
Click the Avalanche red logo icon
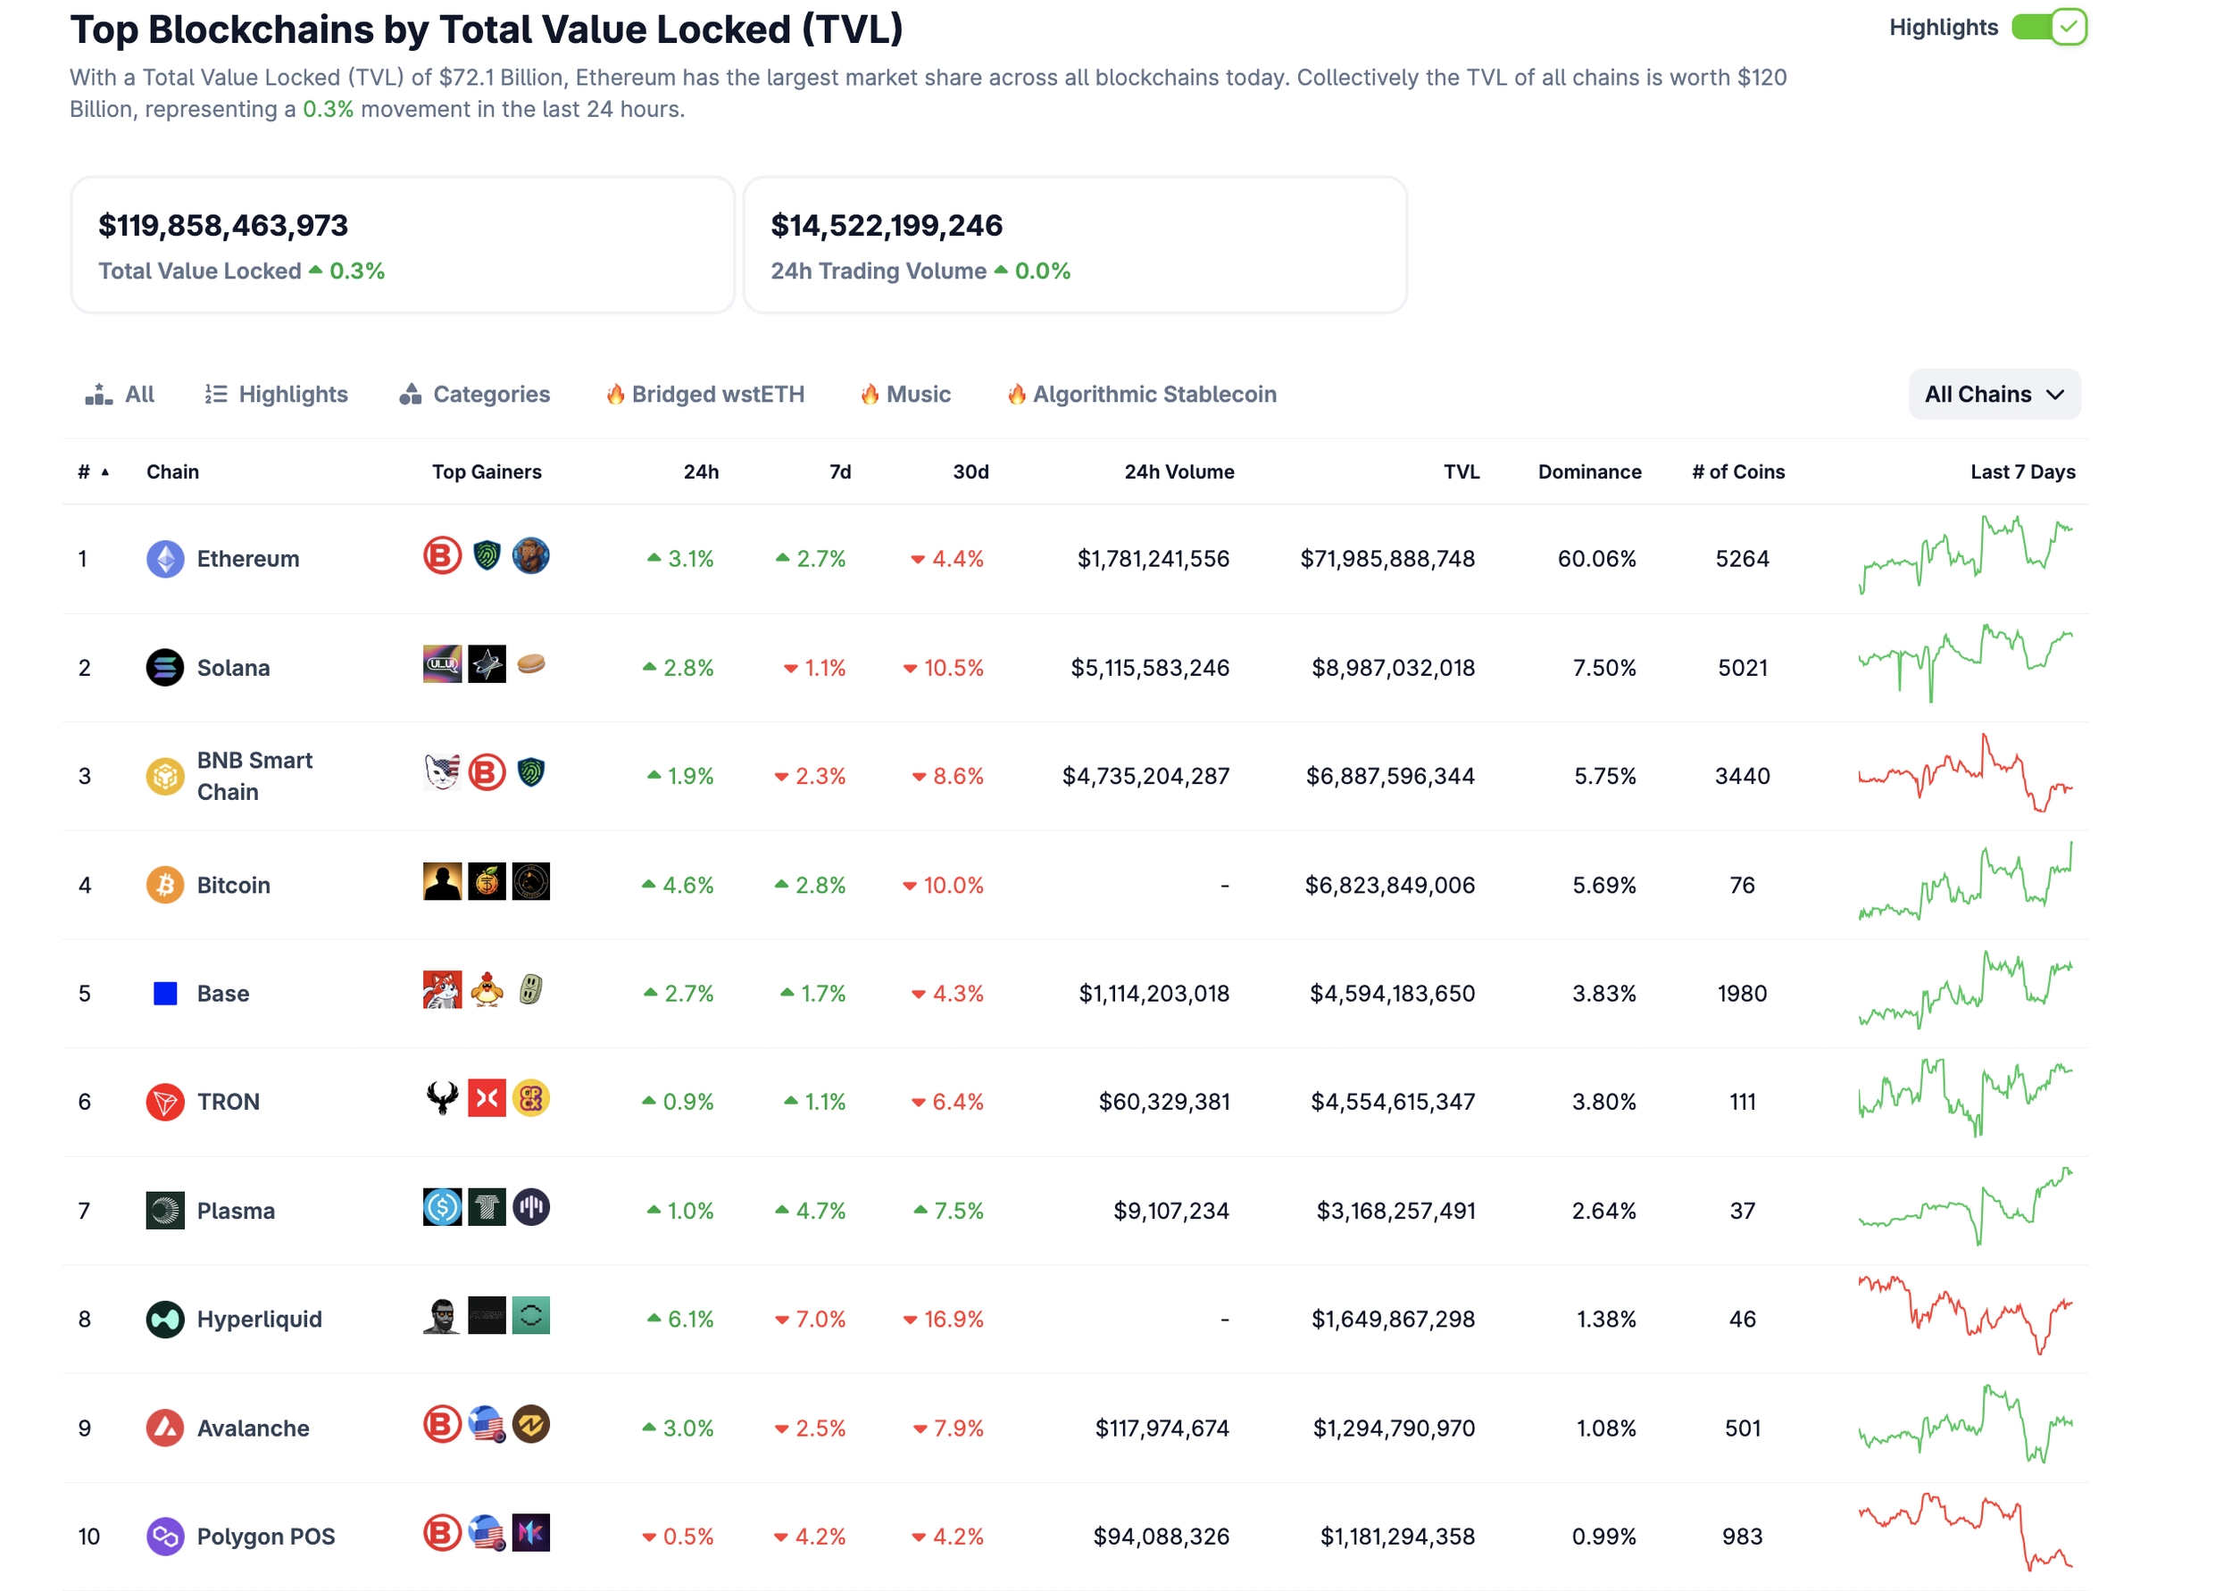(x=164, y=1429)
